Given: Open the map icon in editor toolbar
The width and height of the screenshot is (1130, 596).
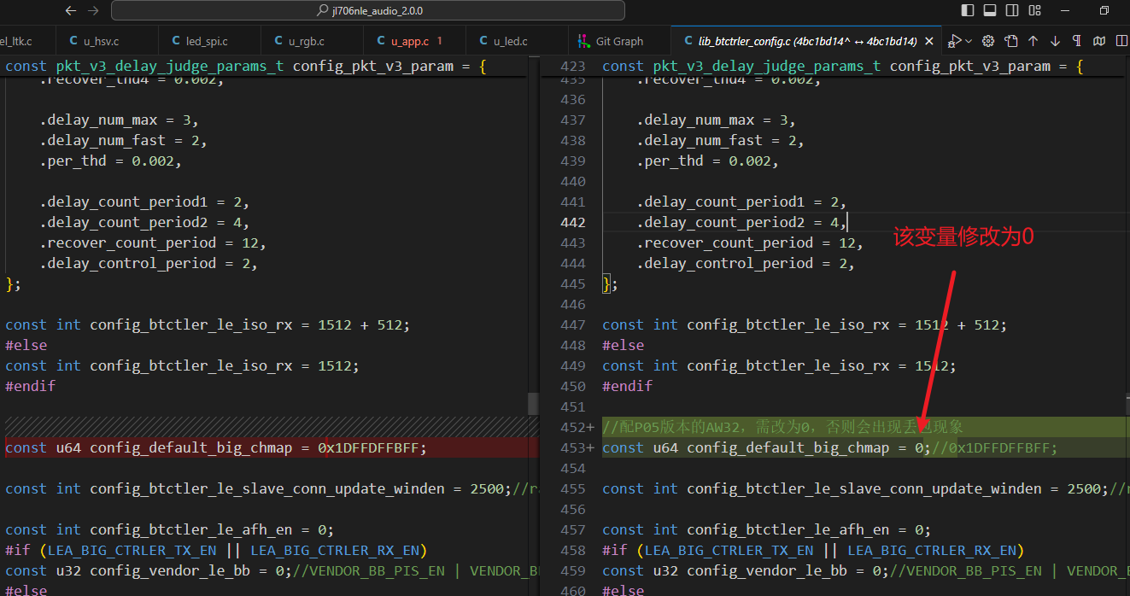Looking at the screenshot, I should (x=1100, y=41).
